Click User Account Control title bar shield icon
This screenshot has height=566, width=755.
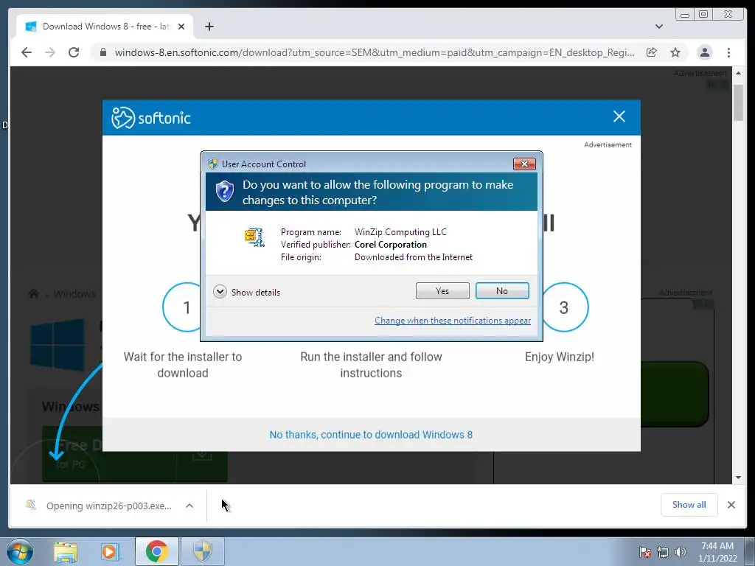[x=212, y=164]
